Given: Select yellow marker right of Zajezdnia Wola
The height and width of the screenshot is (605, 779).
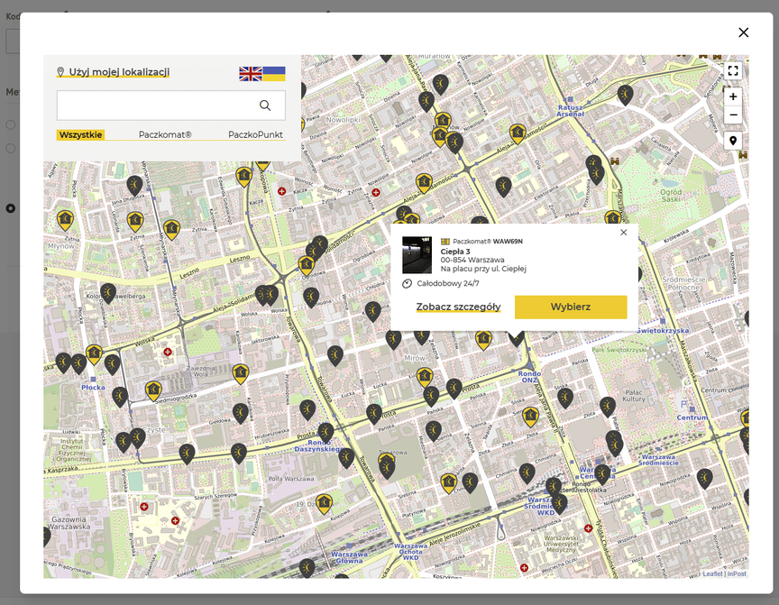Looking at the screenshot, I should (x=241, y=373).
